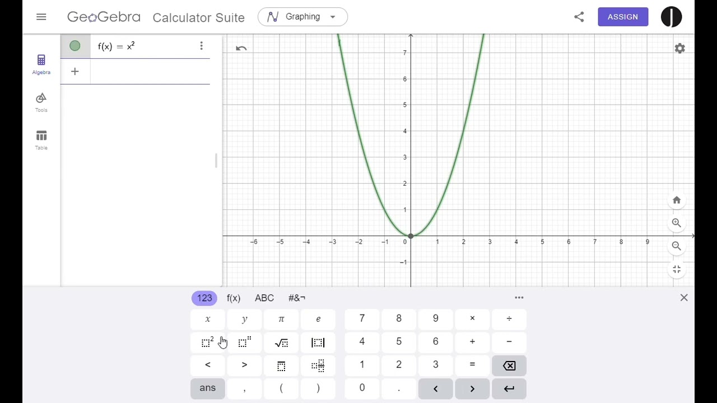Tap the greater-than key
717x403 pixels.
click(x=244, y=365)
